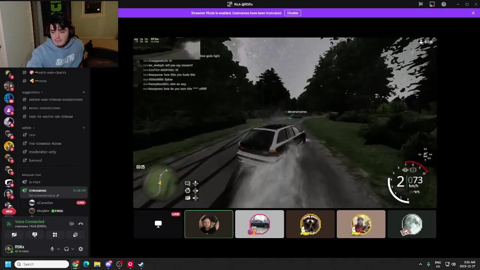
Task: Open the globe icon server with 18 badge
Action: (9, 98)
